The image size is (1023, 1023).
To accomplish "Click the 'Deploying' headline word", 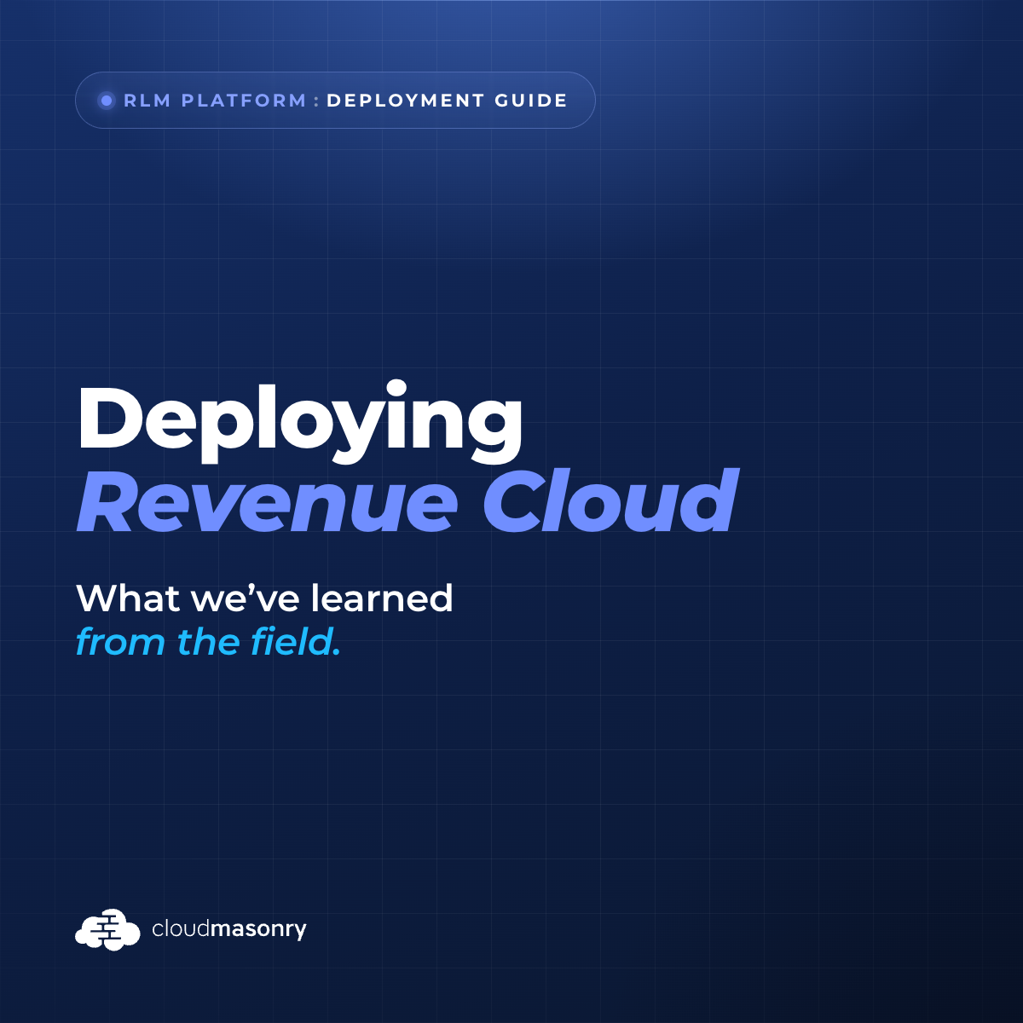I will tap(300, 422).
